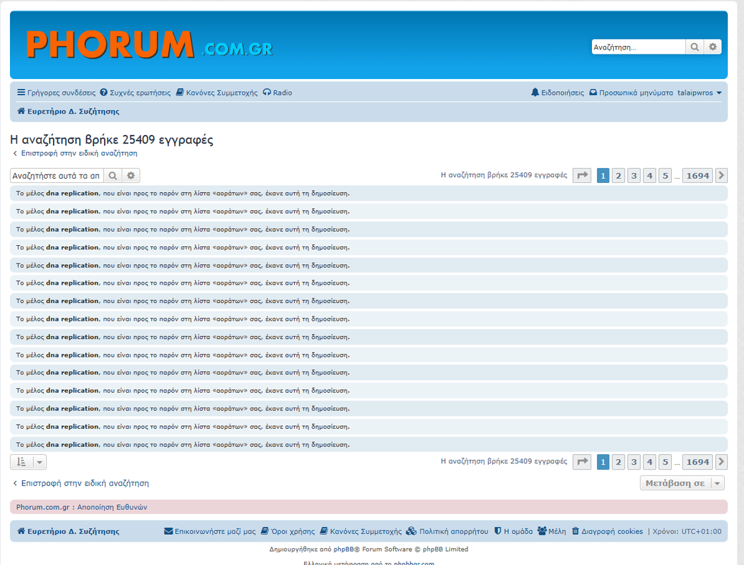Open advanced search gear in header
Screen dimensions: 744x565
713,47
